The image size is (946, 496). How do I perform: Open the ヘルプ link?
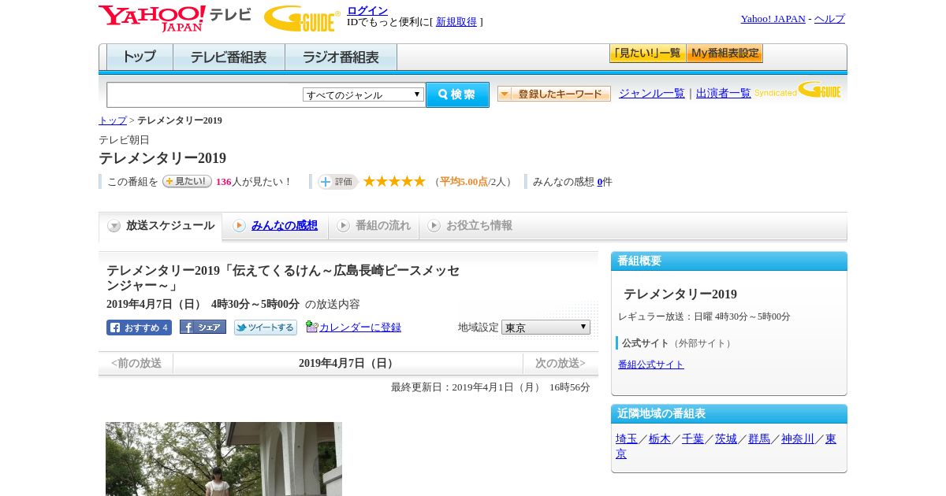pos(829,19)
